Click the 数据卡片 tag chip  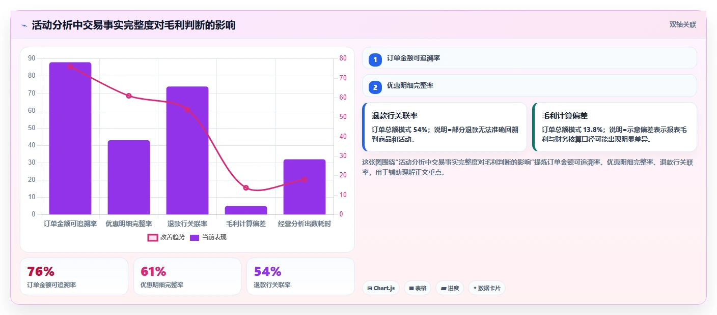click(487, 288)
